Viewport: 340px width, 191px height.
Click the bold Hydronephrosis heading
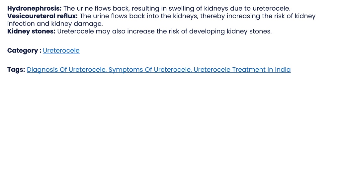[34, 8]
